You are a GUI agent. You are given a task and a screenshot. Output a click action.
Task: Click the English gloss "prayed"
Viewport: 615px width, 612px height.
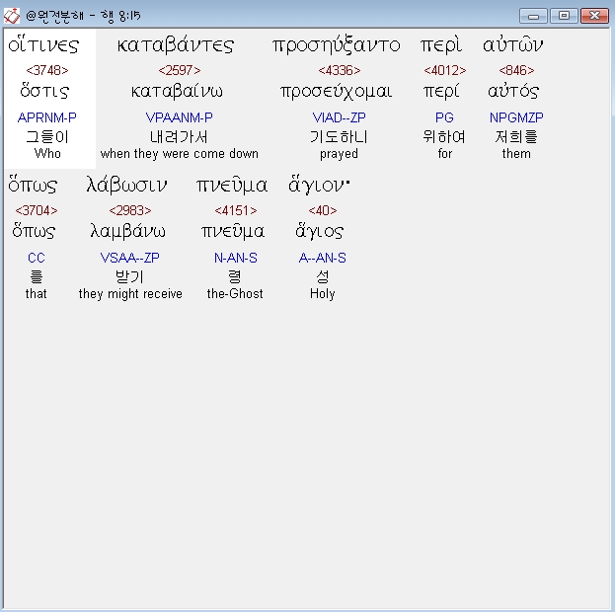pyautogui.click(x=339, y=153)
